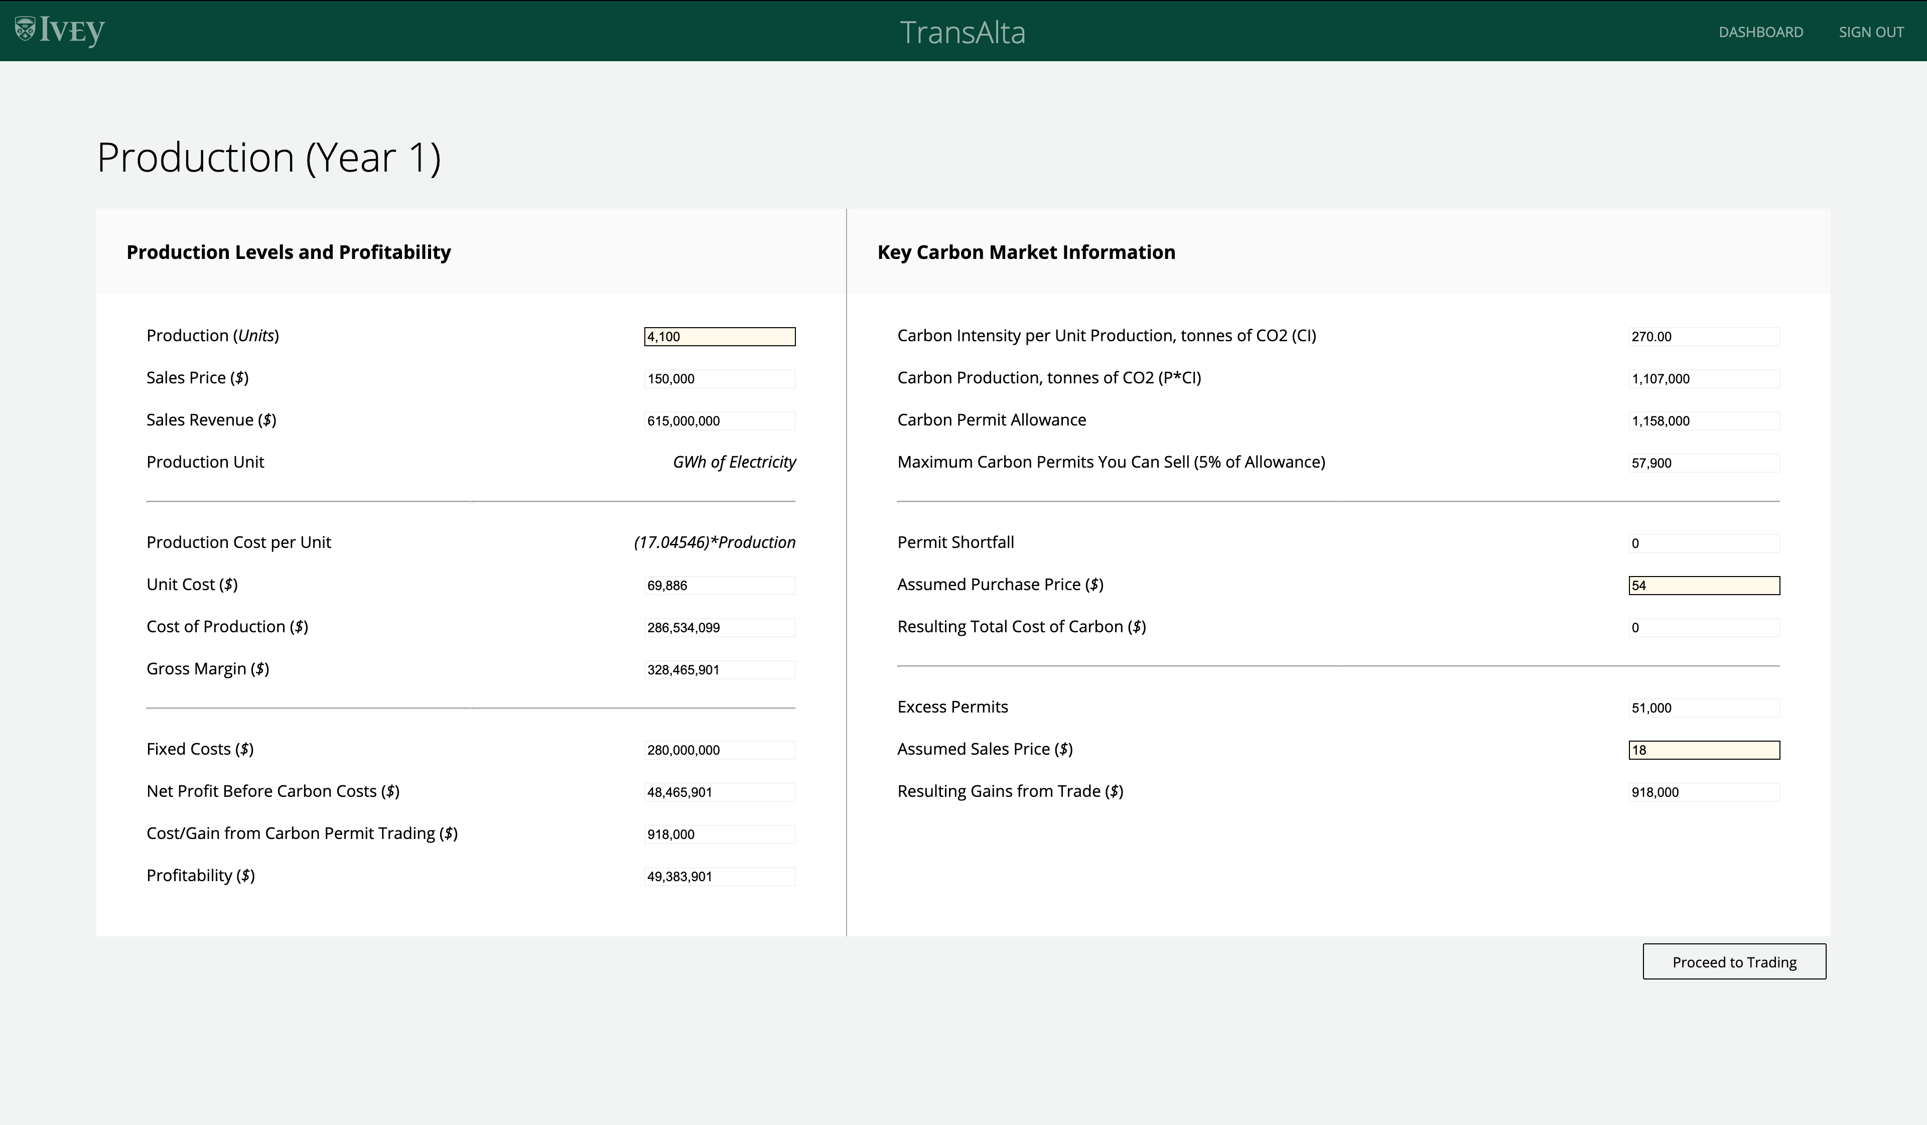Screen dimensions: 1927x1125
Task: Click the Sales Price value field
Action: [719, 378]
